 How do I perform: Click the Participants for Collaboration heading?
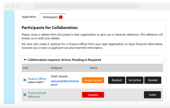tap(50, 28)
